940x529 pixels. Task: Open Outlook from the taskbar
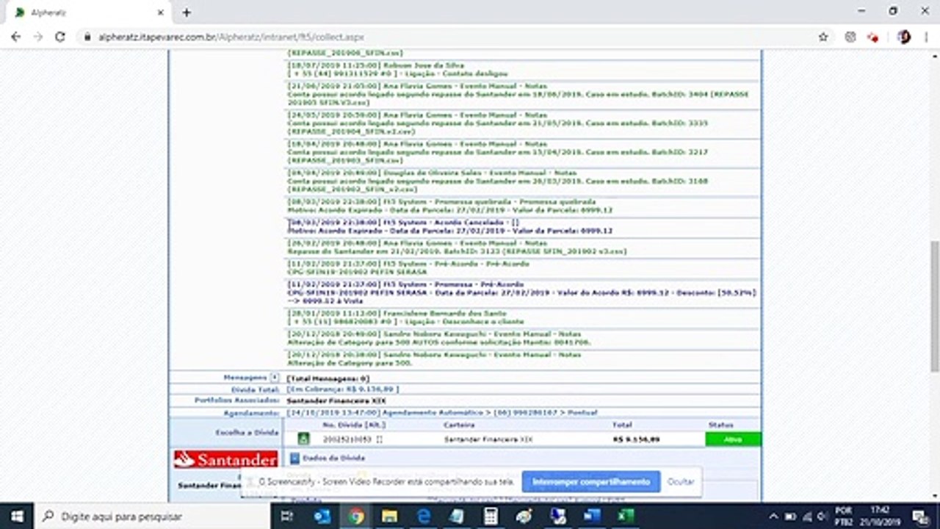[322, 517]
